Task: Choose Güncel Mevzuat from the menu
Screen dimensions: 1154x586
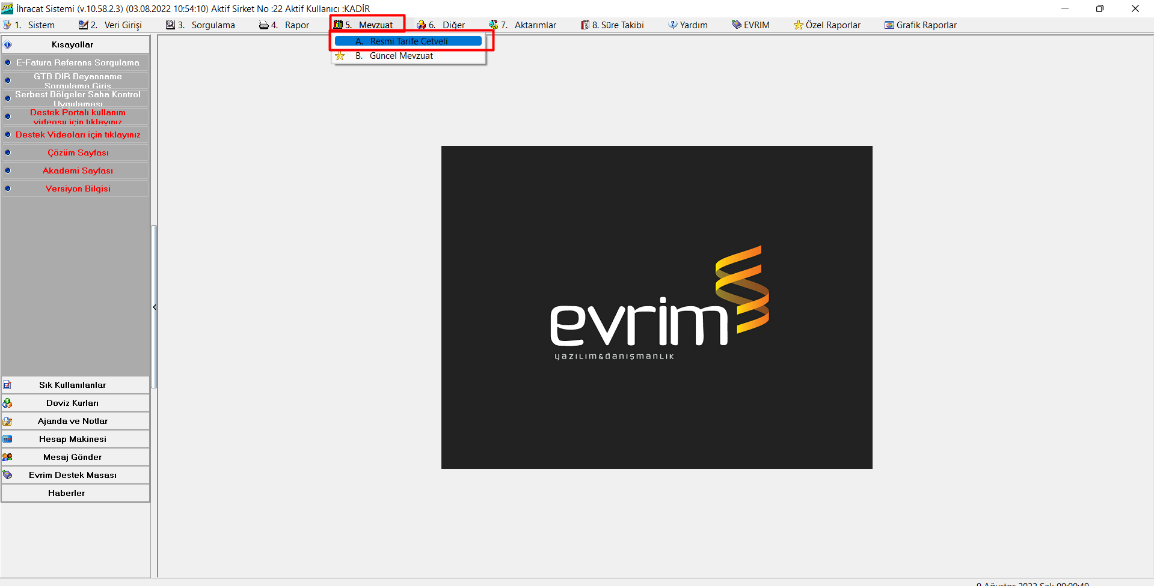Action: 401,56
